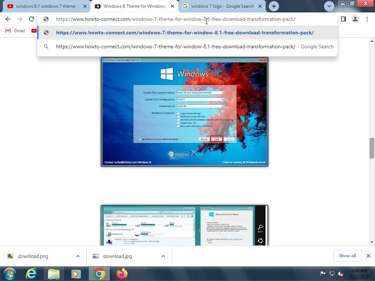The width and height of the screenshot is (375, 281).
Task: Expand options for download.jpg
Action: point(163,256)
